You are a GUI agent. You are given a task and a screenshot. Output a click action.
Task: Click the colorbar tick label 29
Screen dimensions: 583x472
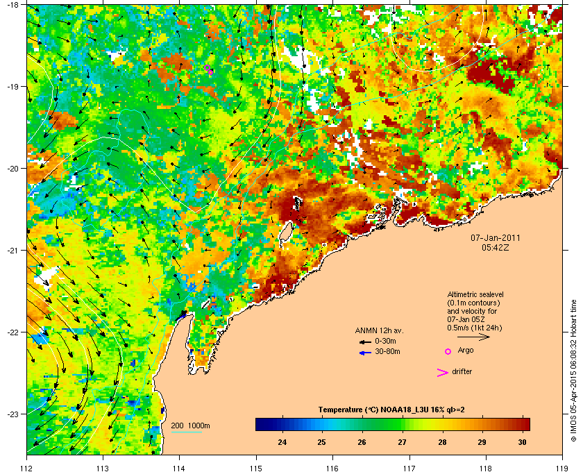[x=482, y=442]
